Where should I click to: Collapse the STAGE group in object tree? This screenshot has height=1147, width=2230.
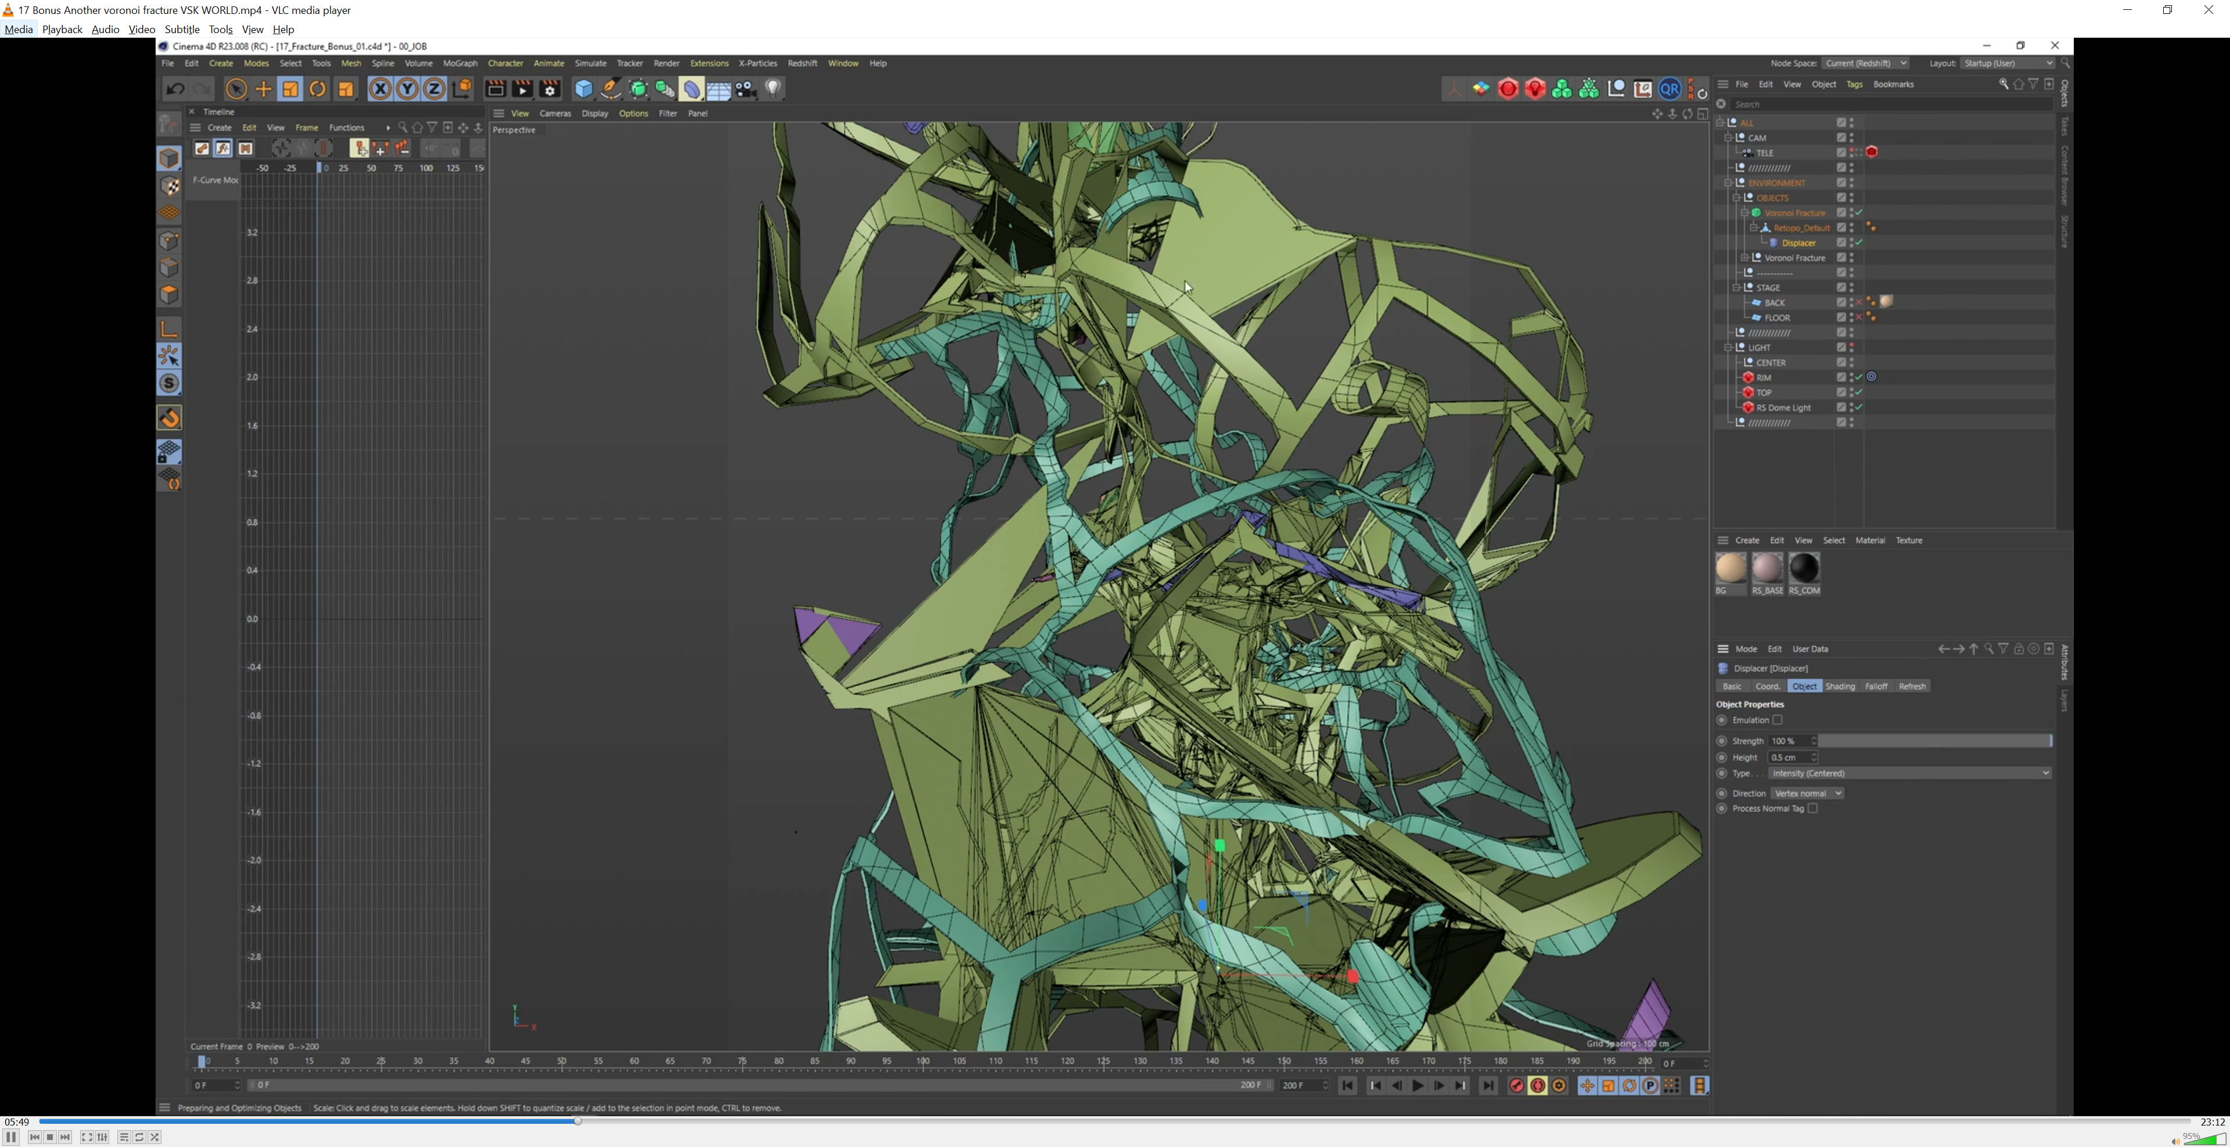pos(1736,288)
